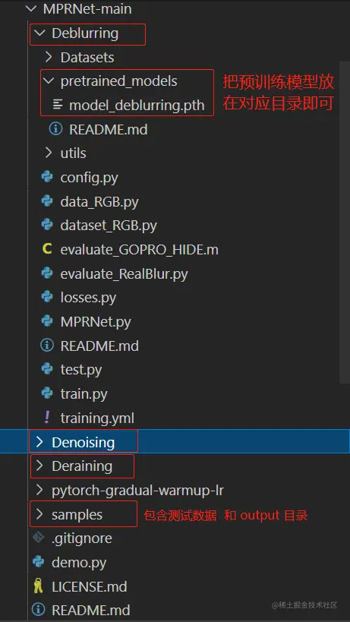Click the exclamation icon of training.yml
This screenshot has height=622, width=350.
tap(47, 418)
